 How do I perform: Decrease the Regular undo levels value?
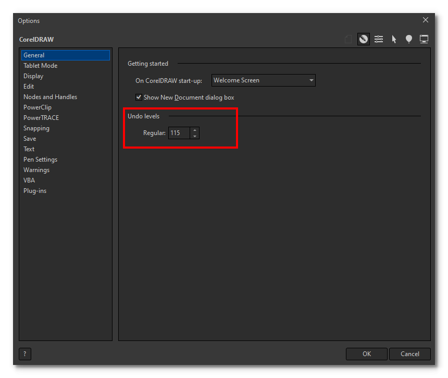click(195, 136)
